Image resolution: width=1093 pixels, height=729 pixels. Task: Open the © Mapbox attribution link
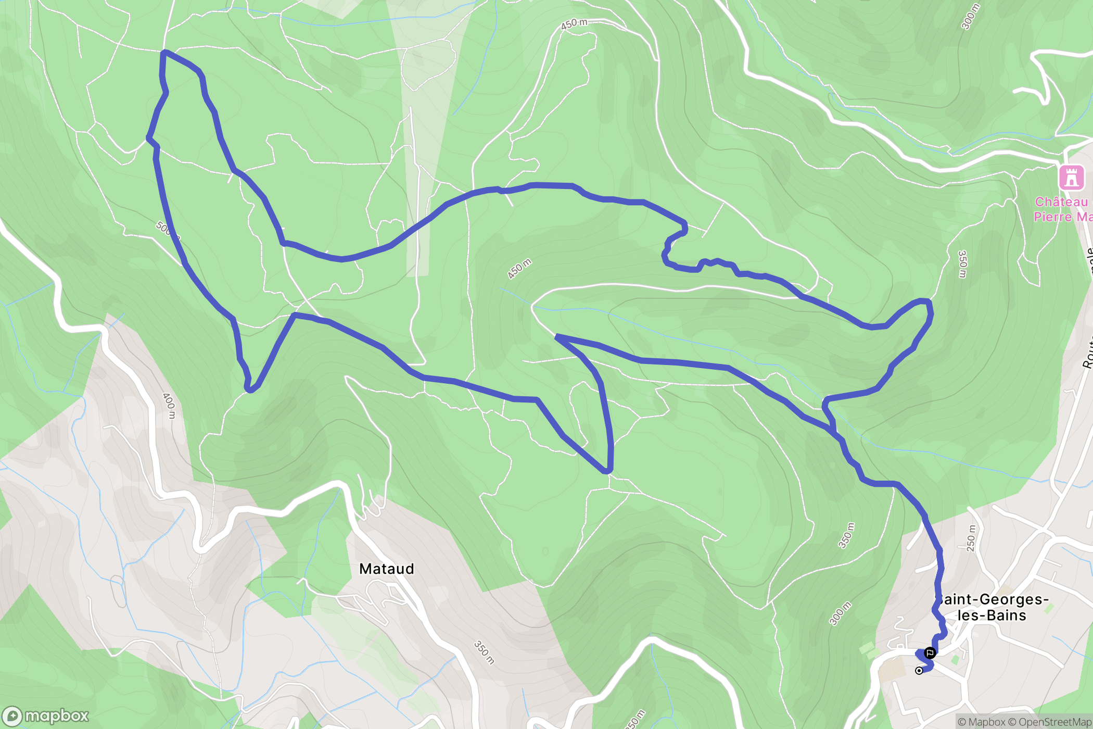click(x=982, y=722)
